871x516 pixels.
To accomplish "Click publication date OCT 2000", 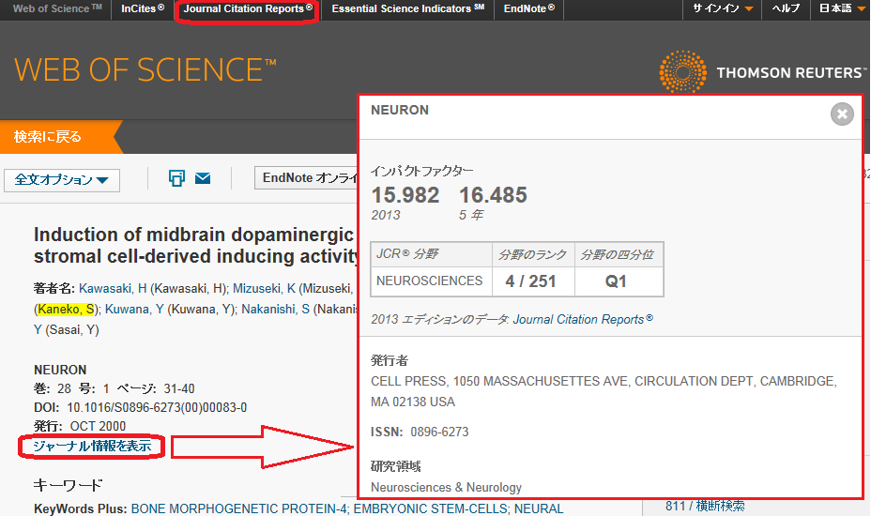I will 98,427.
